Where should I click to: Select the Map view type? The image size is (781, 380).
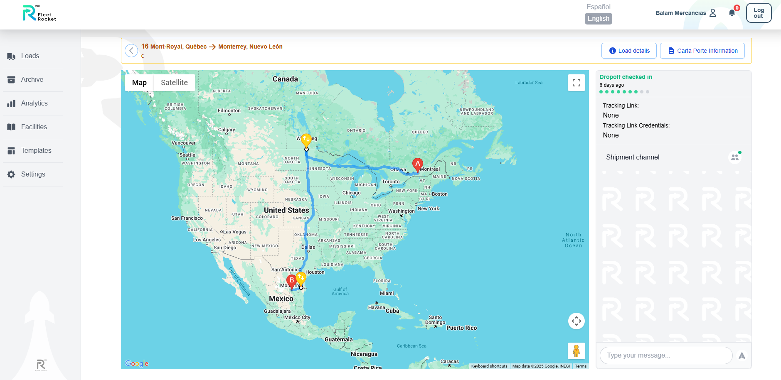(x=139, y=83)
